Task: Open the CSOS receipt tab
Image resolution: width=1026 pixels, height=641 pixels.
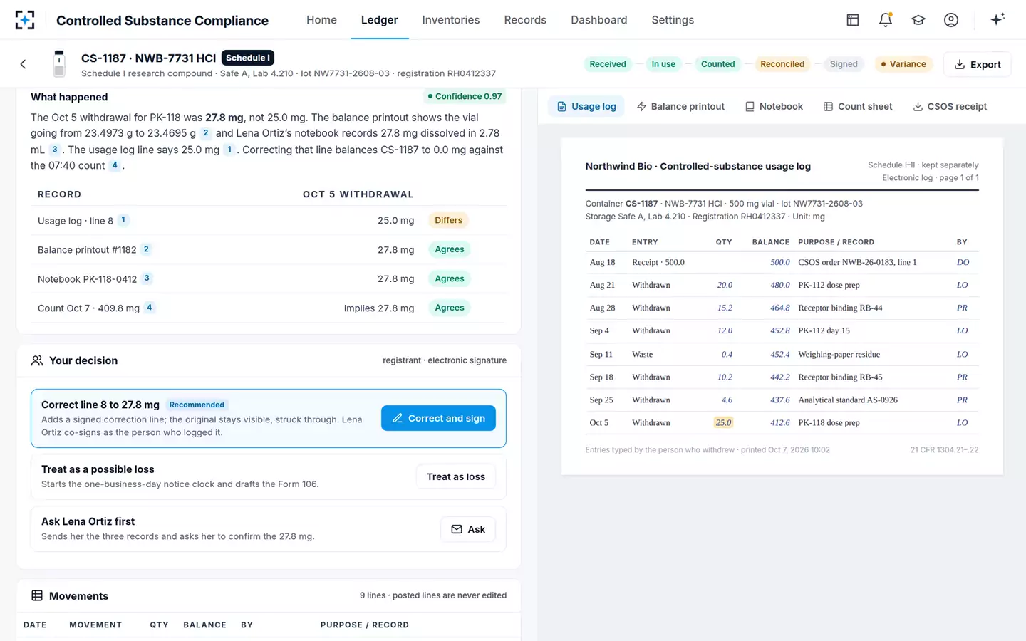Action: pos(950,106)
